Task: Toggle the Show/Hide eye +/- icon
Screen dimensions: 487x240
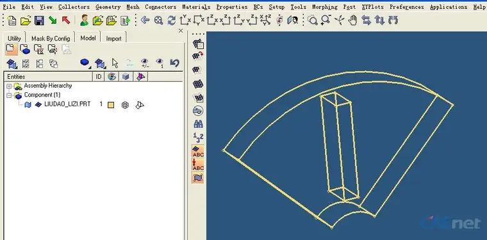Action: pyautogui.click(x=144, y=63)
